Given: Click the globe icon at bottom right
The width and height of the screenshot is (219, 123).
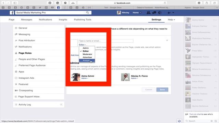Looking at the screenshot, I should click(179, 121).
